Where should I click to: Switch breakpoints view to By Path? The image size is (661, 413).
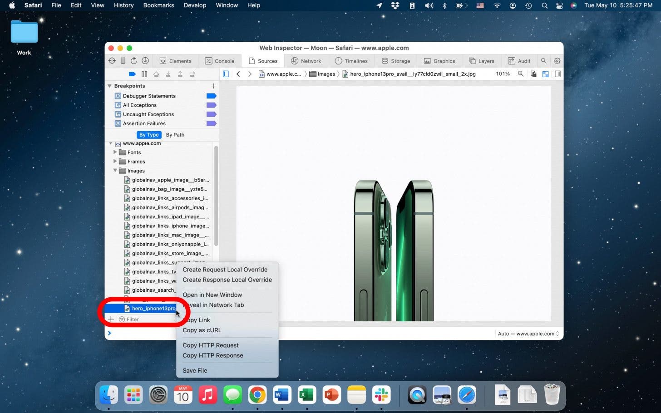[x=175, y=134]
